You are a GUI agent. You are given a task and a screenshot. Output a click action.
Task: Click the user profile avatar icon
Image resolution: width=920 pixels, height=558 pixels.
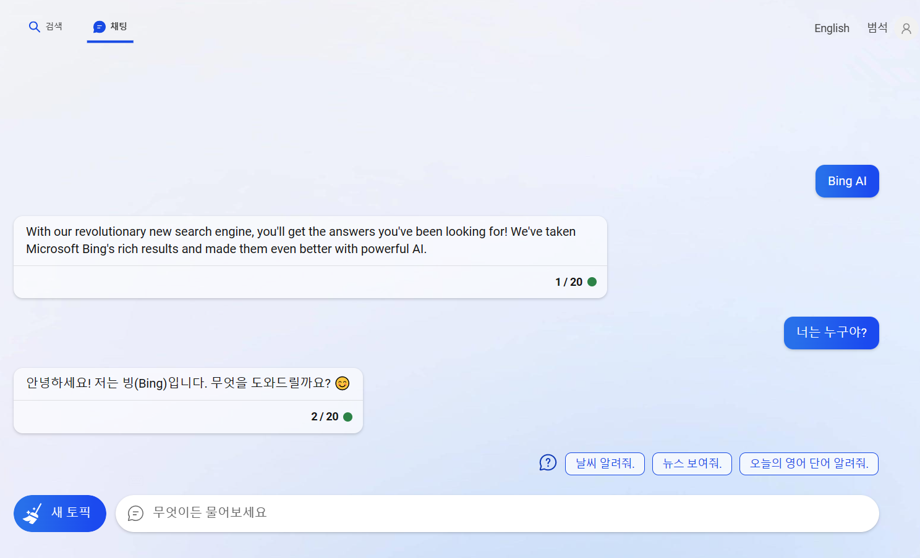point(906,28)
